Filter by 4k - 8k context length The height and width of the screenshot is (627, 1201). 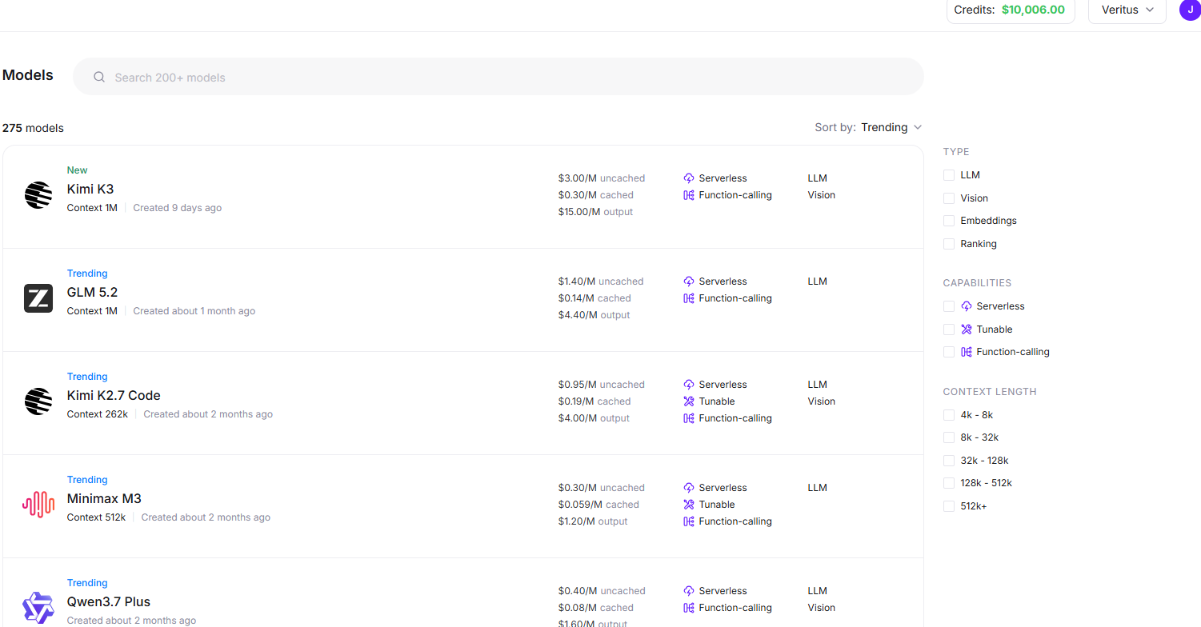(x=949, y=415)
